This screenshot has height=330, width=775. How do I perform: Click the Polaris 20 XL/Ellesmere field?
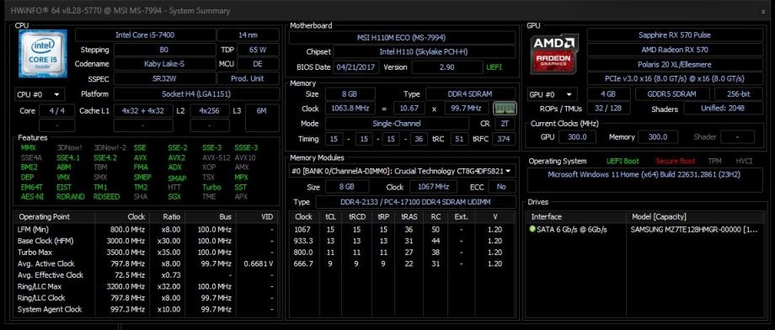pos(675,64)
